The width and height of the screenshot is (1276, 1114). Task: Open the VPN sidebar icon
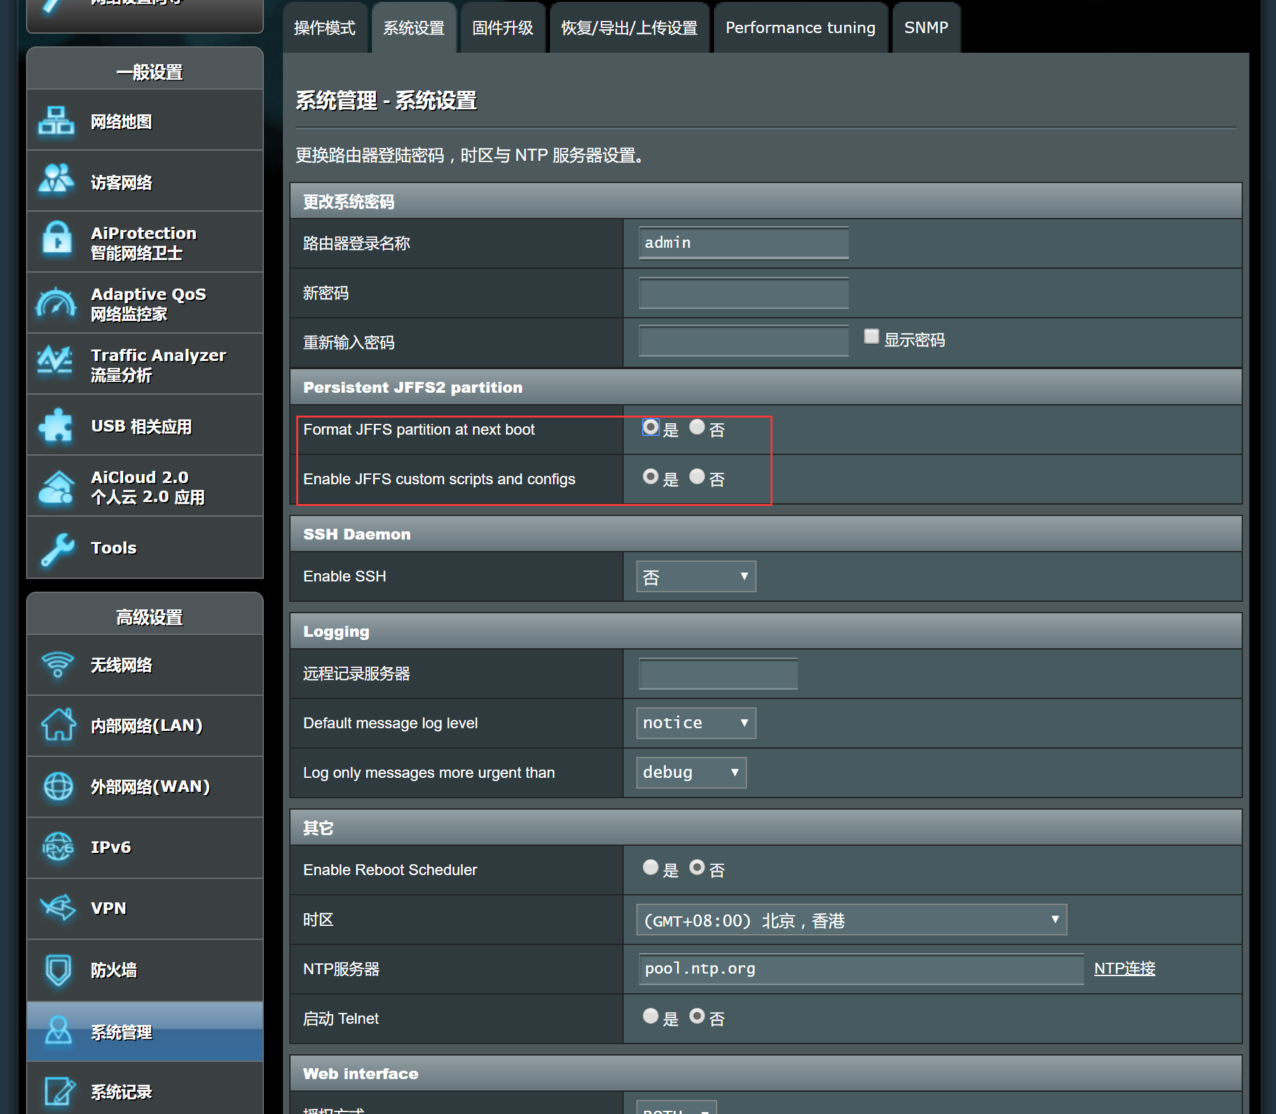(x=57, y=908)
